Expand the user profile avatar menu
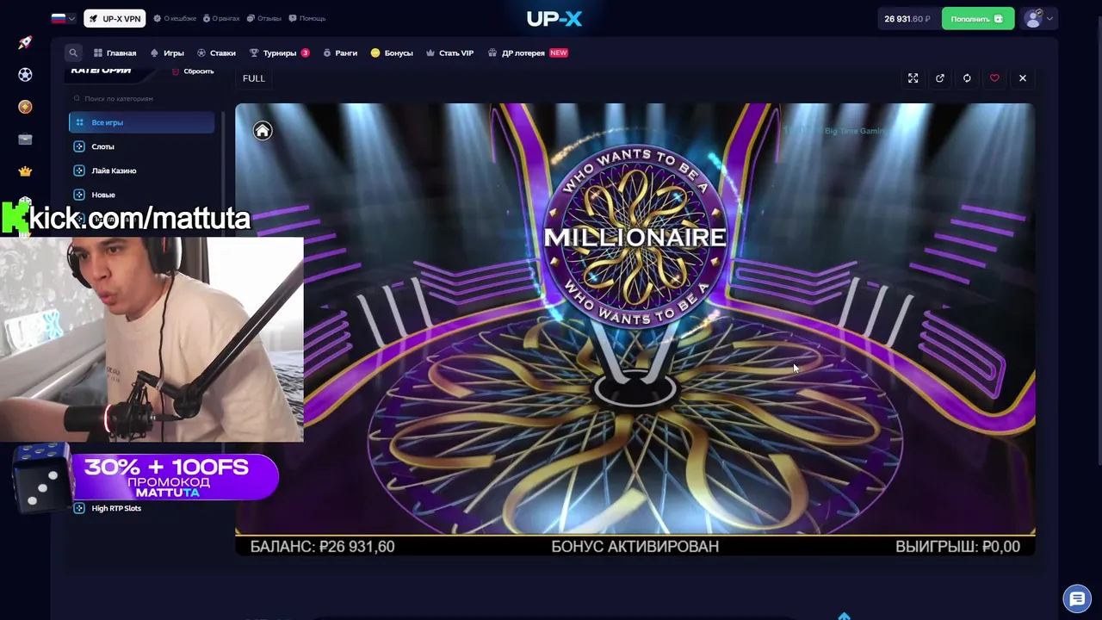Screen dimensions: 1102x620 pos(1038,19)
